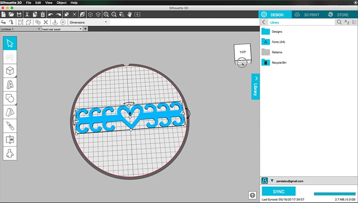Screen dimensions: 358x203
Task: Click the persialou@gmail.com account text
Action: click(290, 181)
